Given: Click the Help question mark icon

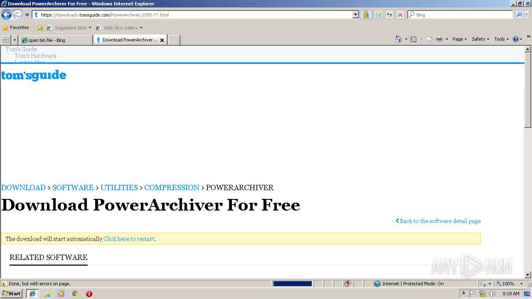Looking at the screenshot, I should (x=516, y=39).
